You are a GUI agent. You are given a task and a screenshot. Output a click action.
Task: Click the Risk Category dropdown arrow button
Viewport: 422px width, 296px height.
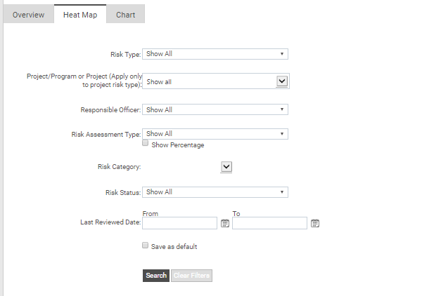(226, 166)
